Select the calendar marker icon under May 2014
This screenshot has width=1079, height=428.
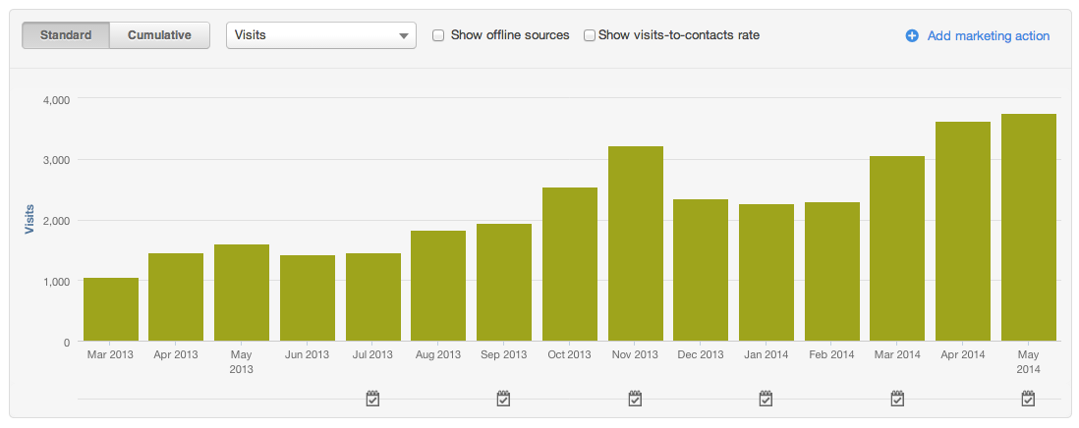click(1028, 399)
